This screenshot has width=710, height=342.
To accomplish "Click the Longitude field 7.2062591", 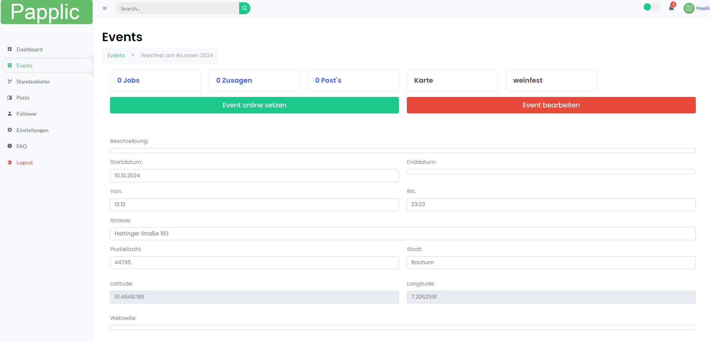I will pyautogui.click(x=551, y=297).
